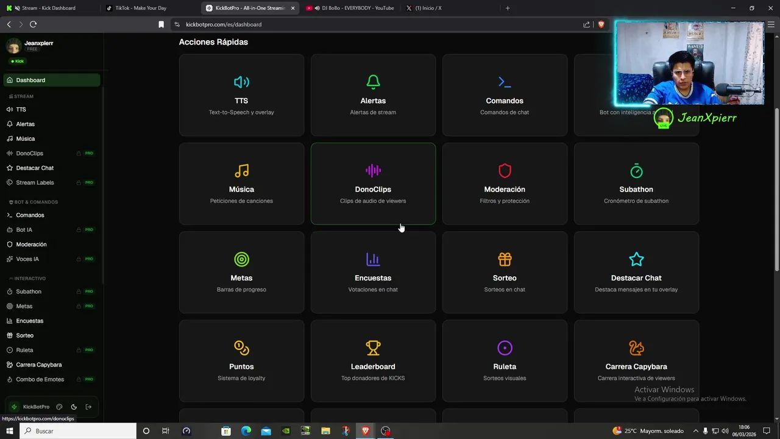Viewport: 780px width, 439px height.
Task: Select Dashboard in the sidebar
Action: coord(52,80)
